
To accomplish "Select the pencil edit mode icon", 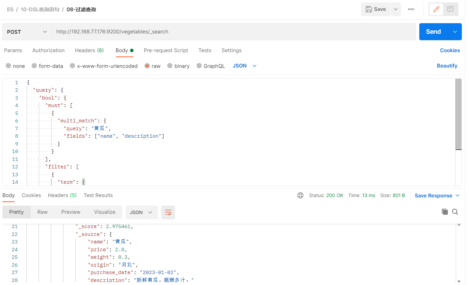I will pyautogui.click(x=436, y=9).
